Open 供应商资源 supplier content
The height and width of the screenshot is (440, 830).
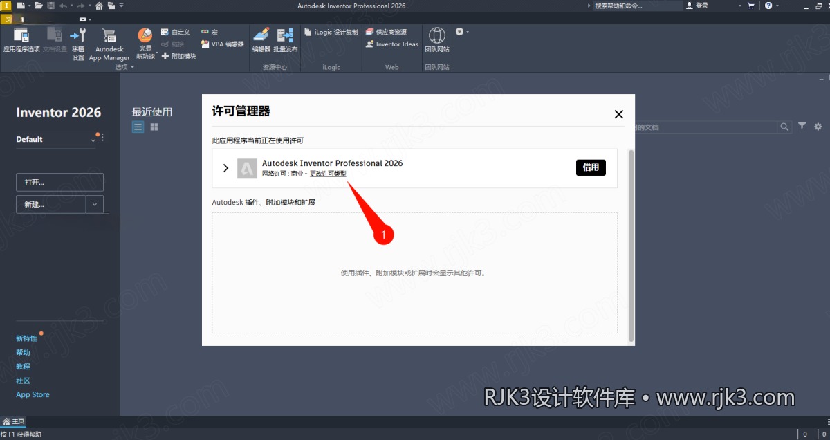(x=386, y=32)
